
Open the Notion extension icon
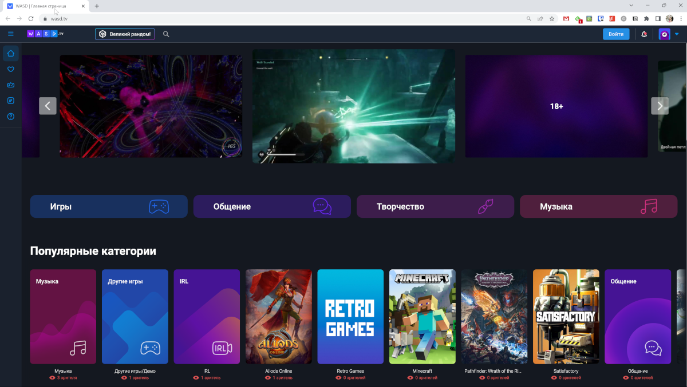coord(635,18)
